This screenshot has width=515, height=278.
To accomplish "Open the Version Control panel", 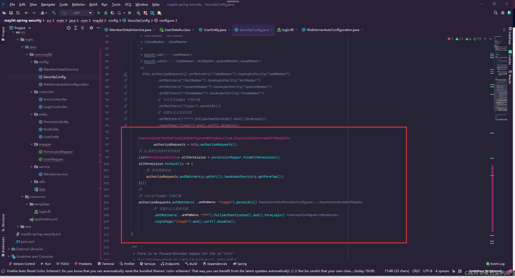I will click(22, 264).
